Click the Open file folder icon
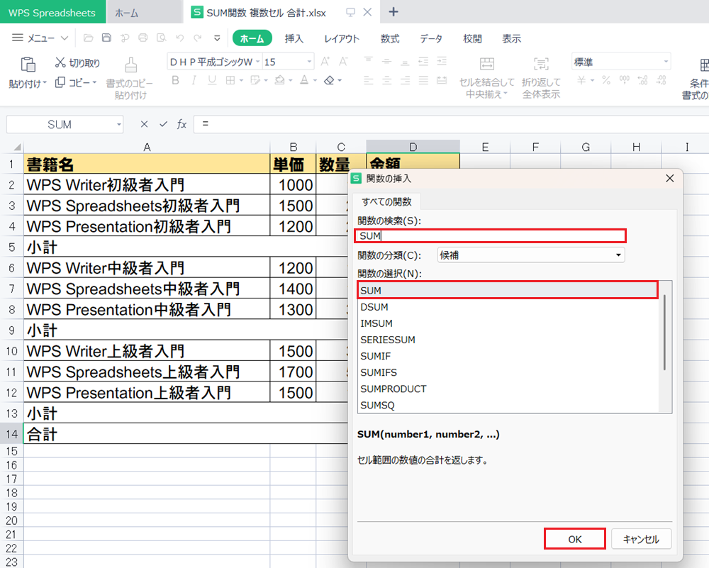The height and width of the screenshot is (568, 709). [88, 38]
